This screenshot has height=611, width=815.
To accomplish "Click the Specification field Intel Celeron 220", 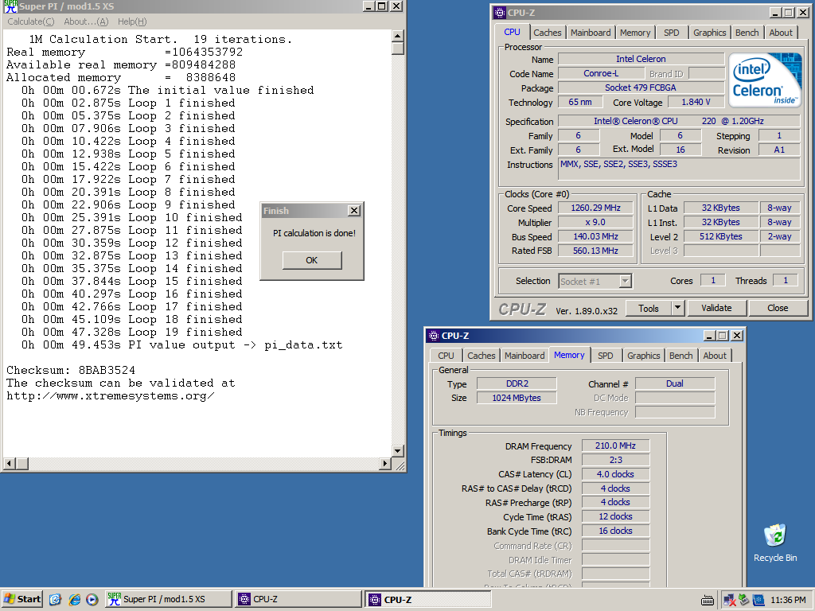I will coord(679,121).
